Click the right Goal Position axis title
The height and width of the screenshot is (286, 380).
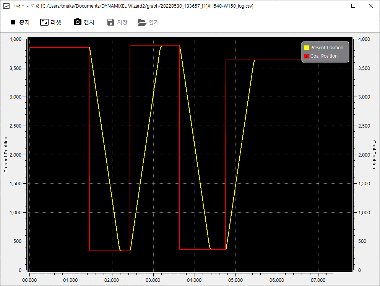point(374,155)
